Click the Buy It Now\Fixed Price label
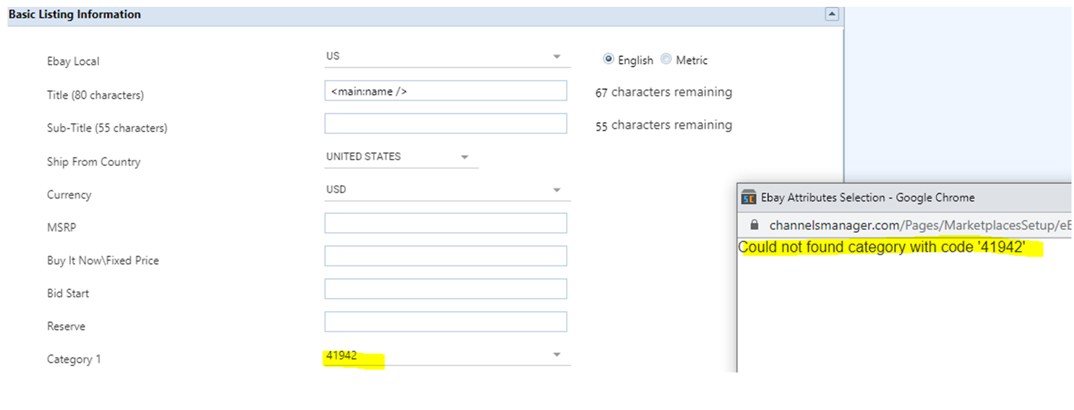This screenshot has height=410, width=1074. (x=103, y=260)
